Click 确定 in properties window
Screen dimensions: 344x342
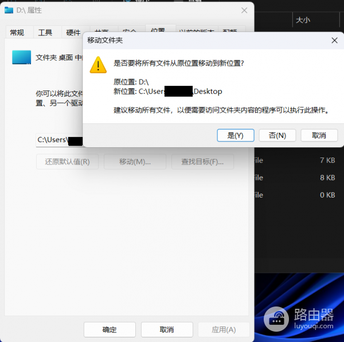pyautogui.click(x=110, y=329)
